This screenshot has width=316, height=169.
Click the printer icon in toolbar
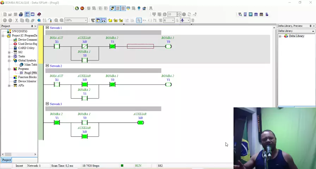pos(21,14)
